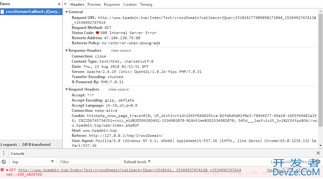
Task: Click the Referrer Policy no-referrer-when-downgrade value
Action: (131, 43)
